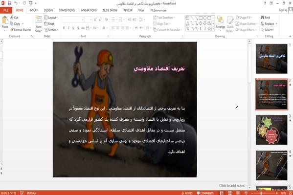Open spell check icon in status bar
Image resolution: width=293 pixels, height=195 pixels.
click(x=22, y=193)
